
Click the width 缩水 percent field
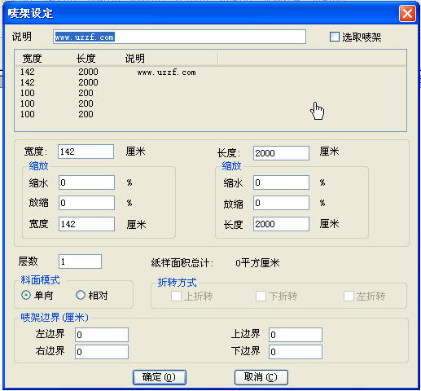tap(86, 182)
